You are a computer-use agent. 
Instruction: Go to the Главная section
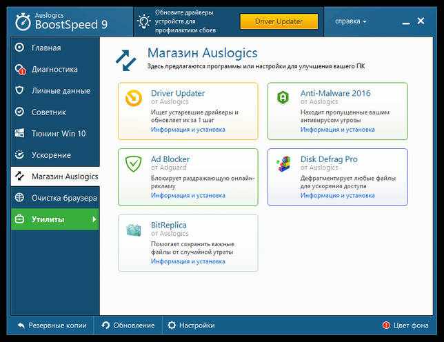coord(55,48)
